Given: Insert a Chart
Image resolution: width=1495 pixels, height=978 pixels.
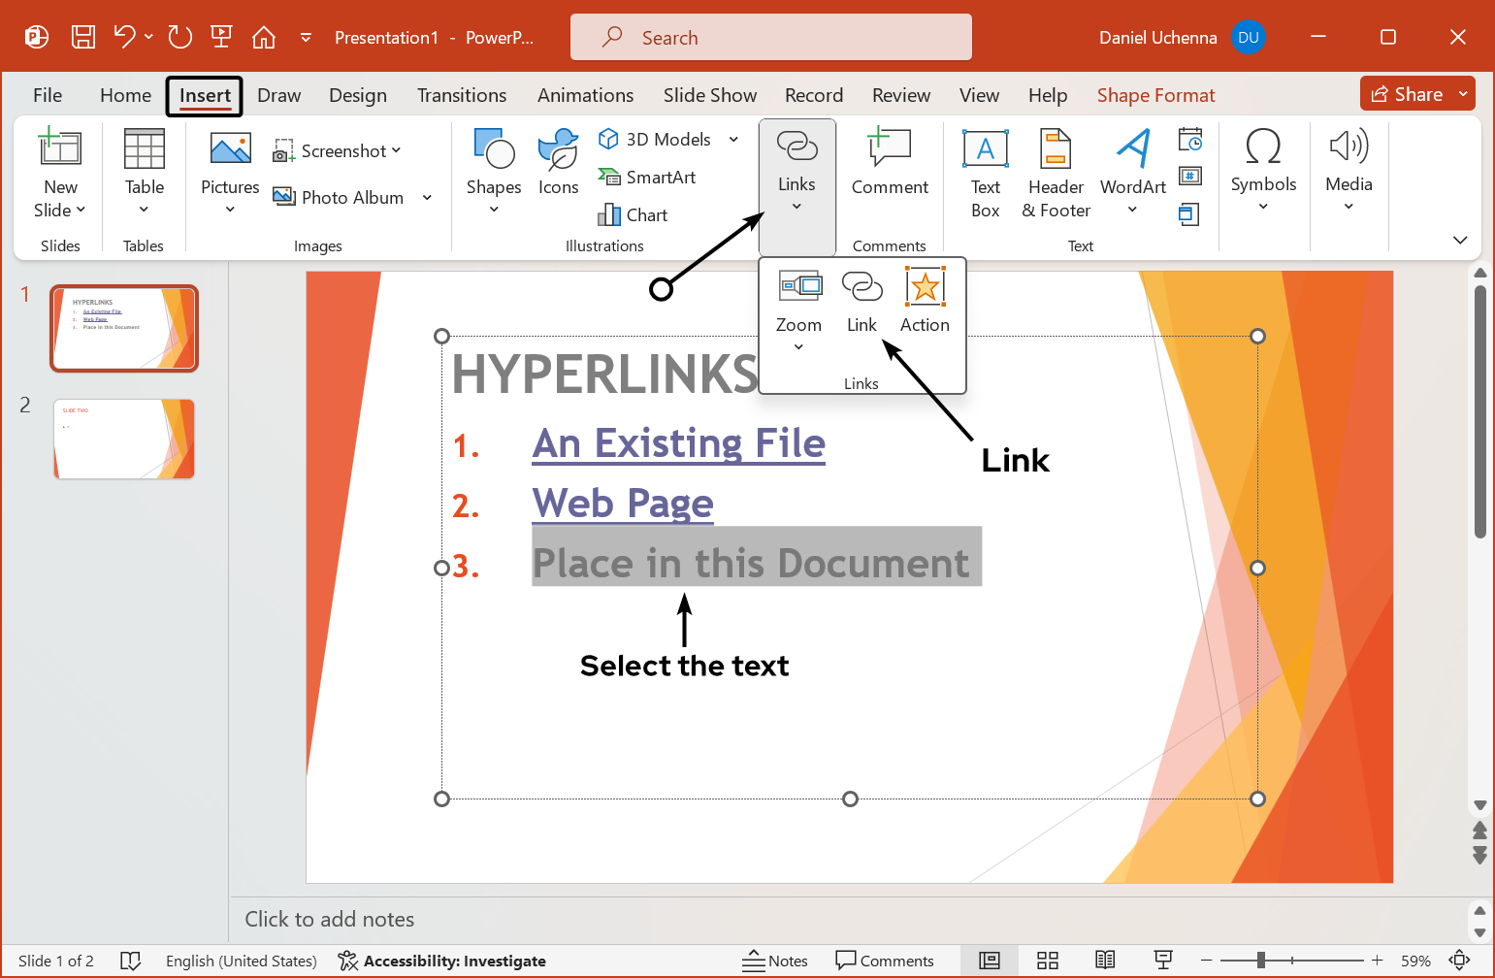Looking at the screenshot, I should (633, 213).
